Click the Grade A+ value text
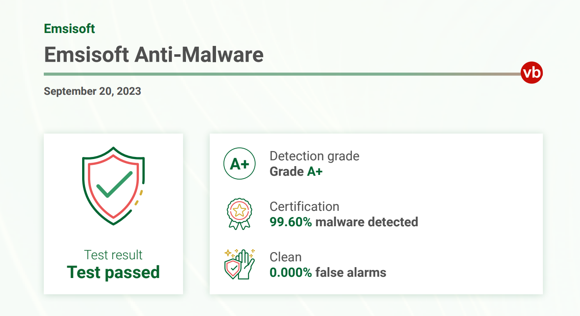580x316 pixels. click(x=296, y=172)
